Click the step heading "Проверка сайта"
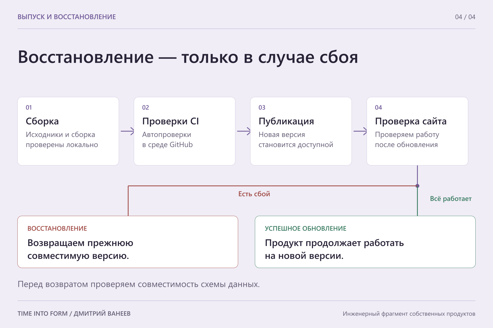This screenshot has height=328, width=493. coord(411,121)
